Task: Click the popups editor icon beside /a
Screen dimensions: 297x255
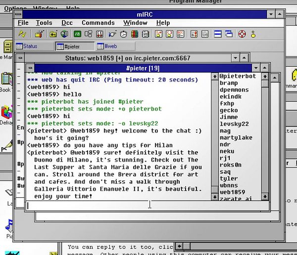Action: point(88,34)
